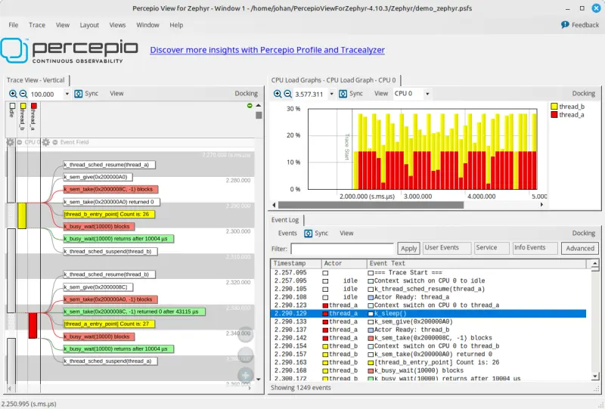Toggle the User Events filter
The image size is (605, 409).
tap(445, 248)
